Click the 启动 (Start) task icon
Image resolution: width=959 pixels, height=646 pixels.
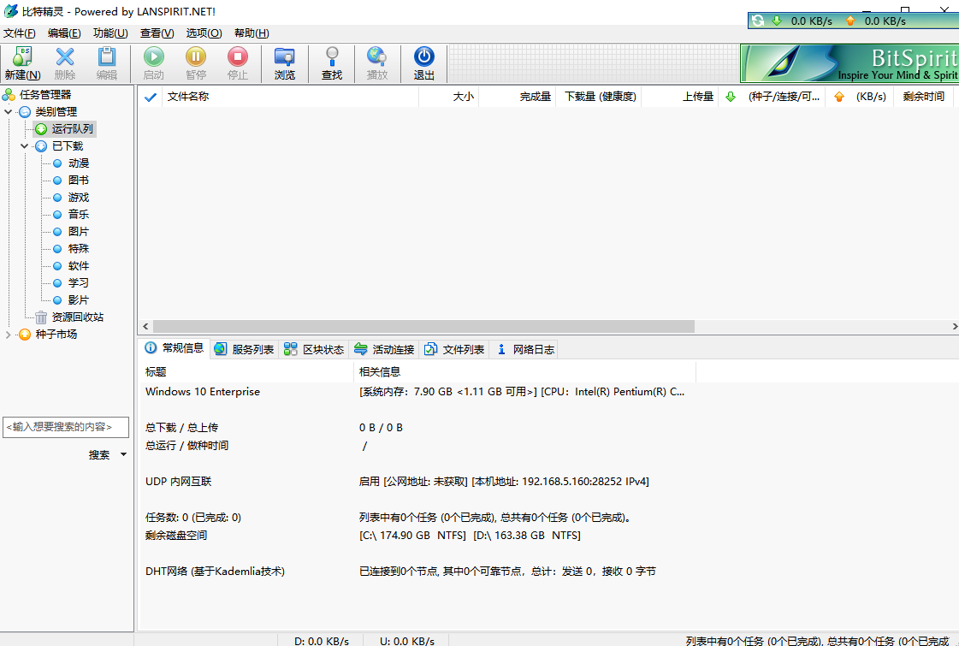(x=154, y=62)
